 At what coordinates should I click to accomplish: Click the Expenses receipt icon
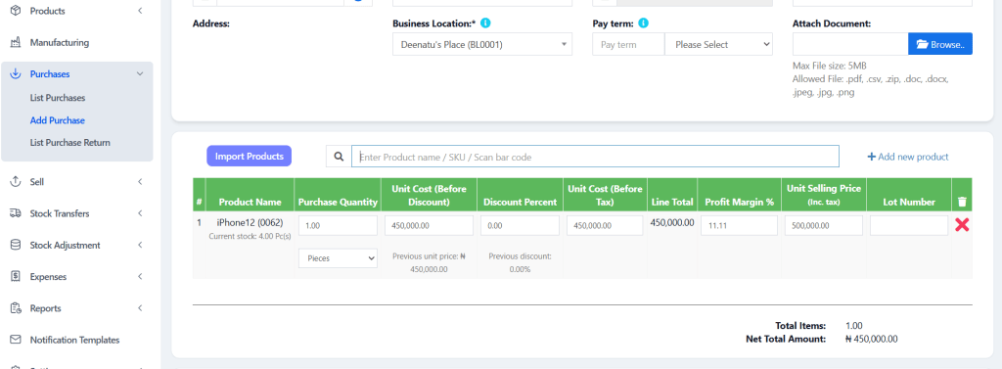[16, 277]
